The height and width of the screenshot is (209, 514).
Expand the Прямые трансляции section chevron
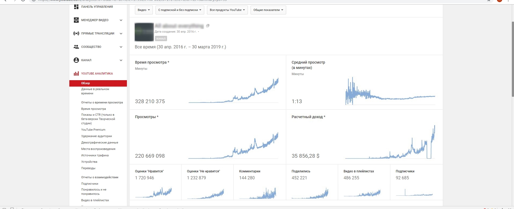point(121,33)
